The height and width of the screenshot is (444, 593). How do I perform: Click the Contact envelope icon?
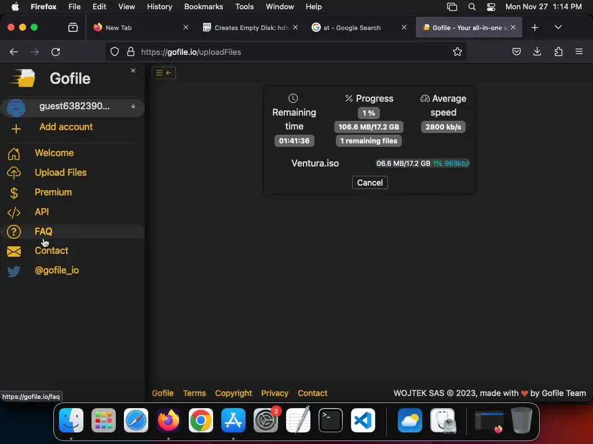(14, 251)
